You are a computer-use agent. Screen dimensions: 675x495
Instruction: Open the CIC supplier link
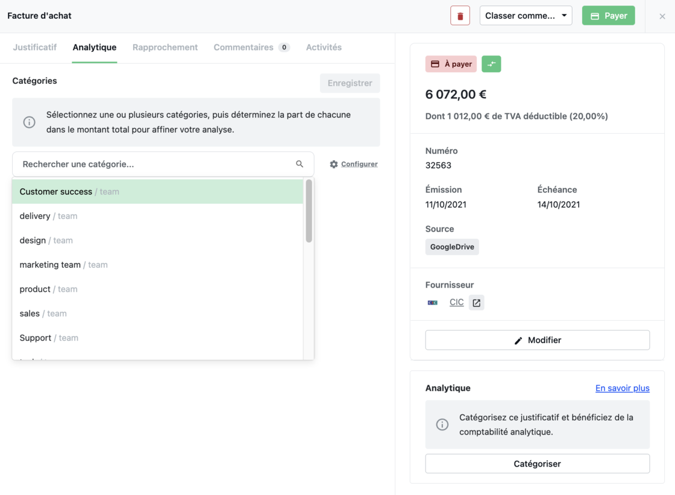click(456, 303)
